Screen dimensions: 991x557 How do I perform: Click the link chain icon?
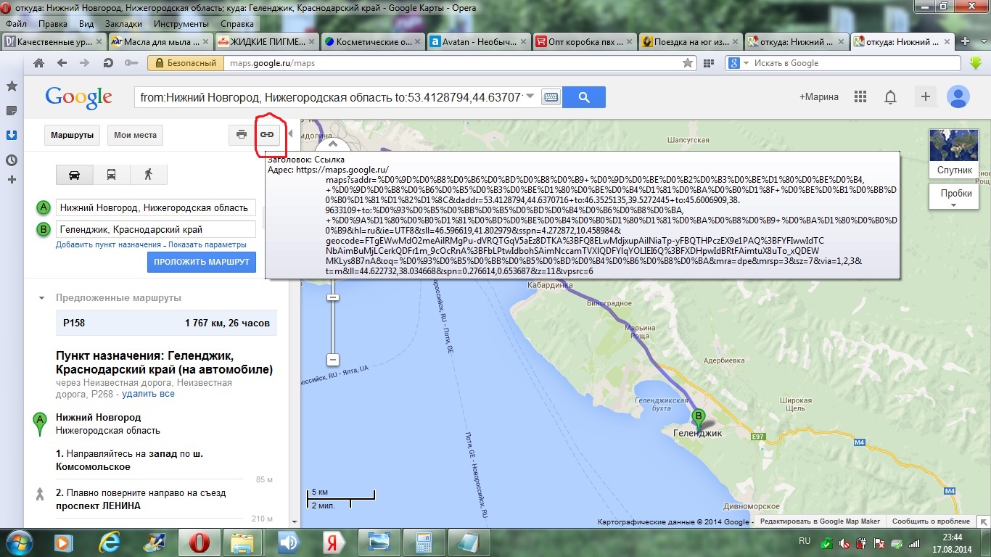(267, 134)
